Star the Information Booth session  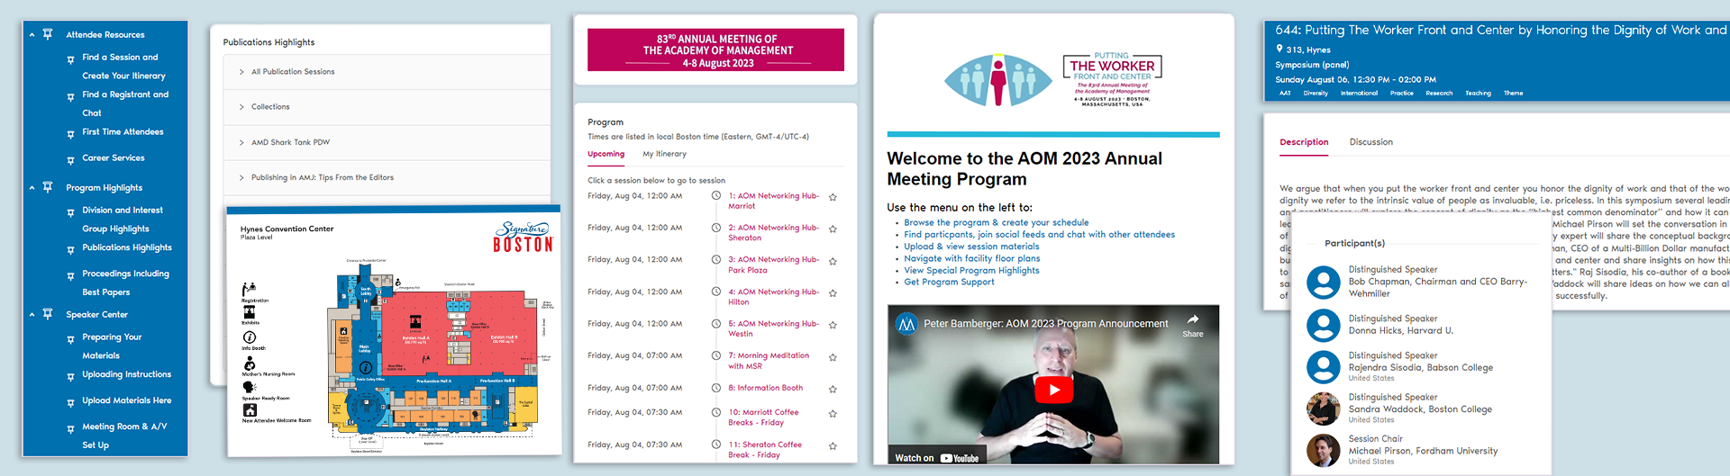click(833, 390)
